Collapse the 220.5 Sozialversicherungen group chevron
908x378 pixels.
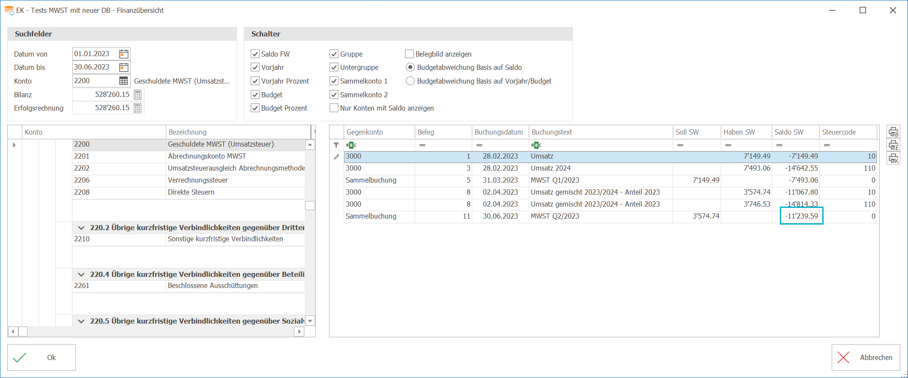click(x=81, y=321)
